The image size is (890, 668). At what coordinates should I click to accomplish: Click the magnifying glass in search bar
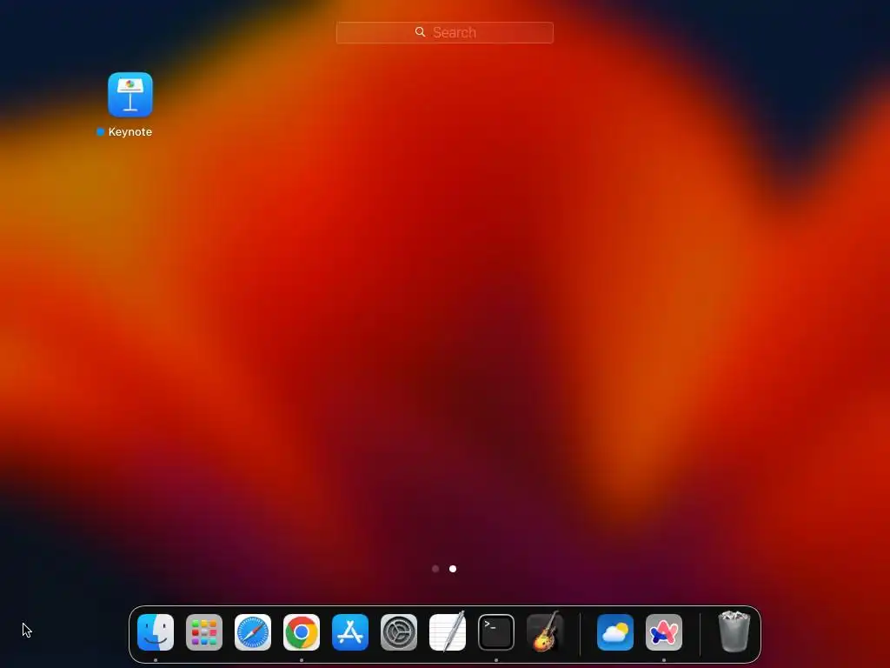pyautogui.click(x=420, y=32)
